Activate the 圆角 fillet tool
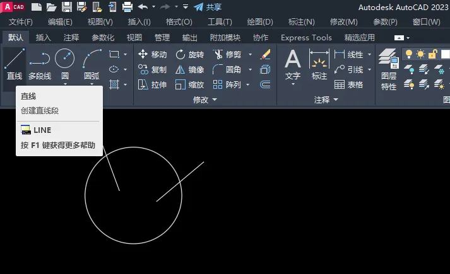The image size is (450, 274). click(227, 69)
